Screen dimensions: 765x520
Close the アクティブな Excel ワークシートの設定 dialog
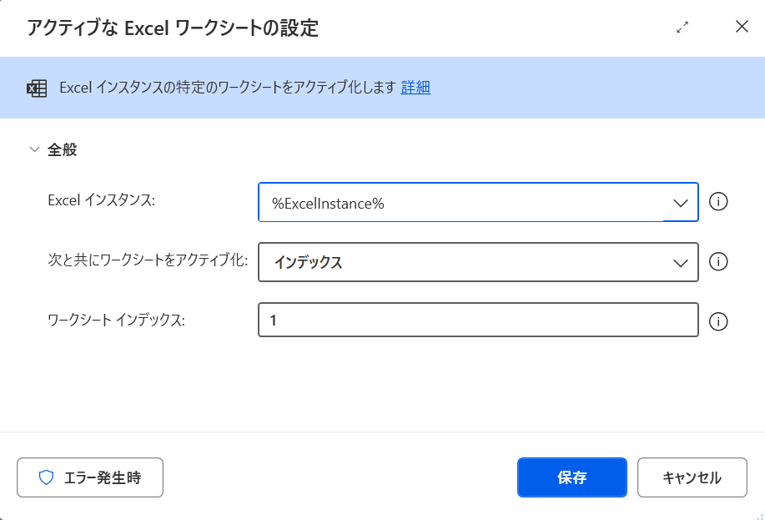pyautogui.click(x=742, y=27)
